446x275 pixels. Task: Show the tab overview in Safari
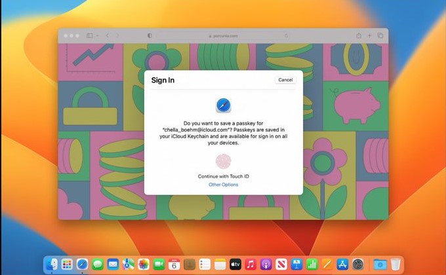[380, 35]
